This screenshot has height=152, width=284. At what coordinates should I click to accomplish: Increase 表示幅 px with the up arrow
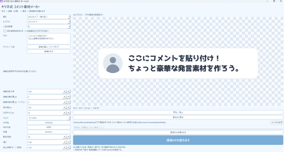click(x=64, y=107)
